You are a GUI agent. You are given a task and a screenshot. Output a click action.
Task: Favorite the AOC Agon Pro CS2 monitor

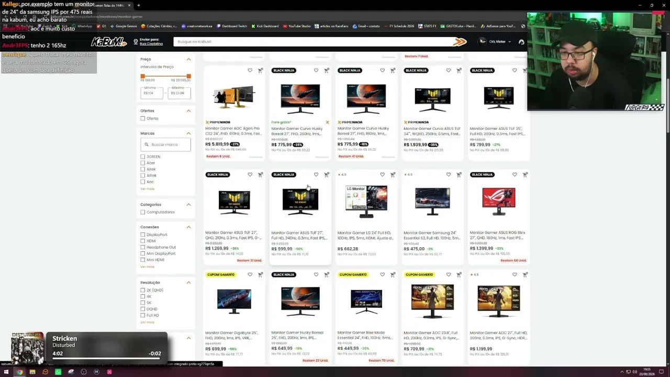250,70
